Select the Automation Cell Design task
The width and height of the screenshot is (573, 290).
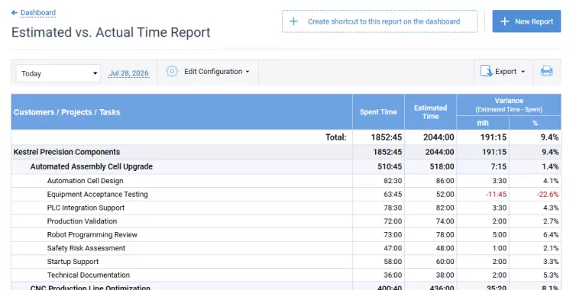coord(286,181)
